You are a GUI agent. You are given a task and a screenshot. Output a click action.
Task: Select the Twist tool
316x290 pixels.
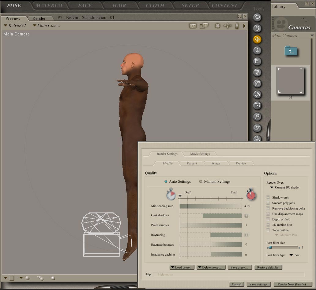[257, 28]
